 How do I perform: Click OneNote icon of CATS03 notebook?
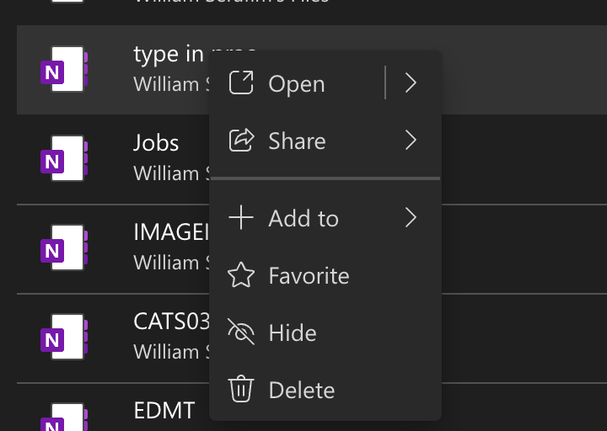pyautogui.click(x=64, y=337)
